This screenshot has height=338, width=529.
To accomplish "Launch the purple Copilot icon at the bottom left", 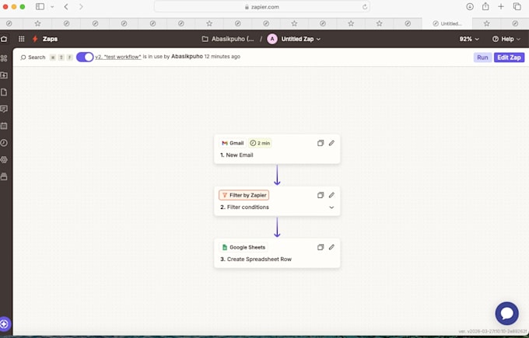I will 5,324.
